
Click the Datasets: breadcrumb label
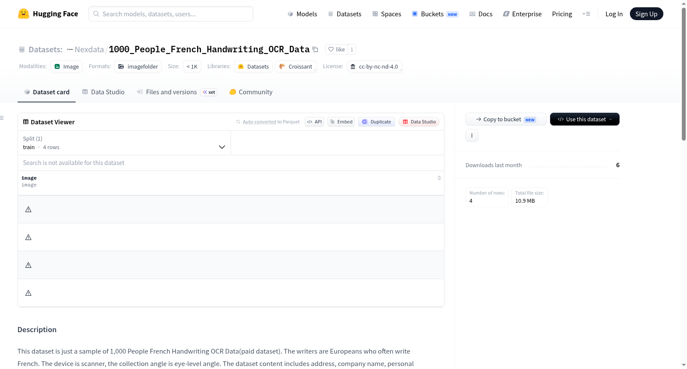[x=46, y=49]
